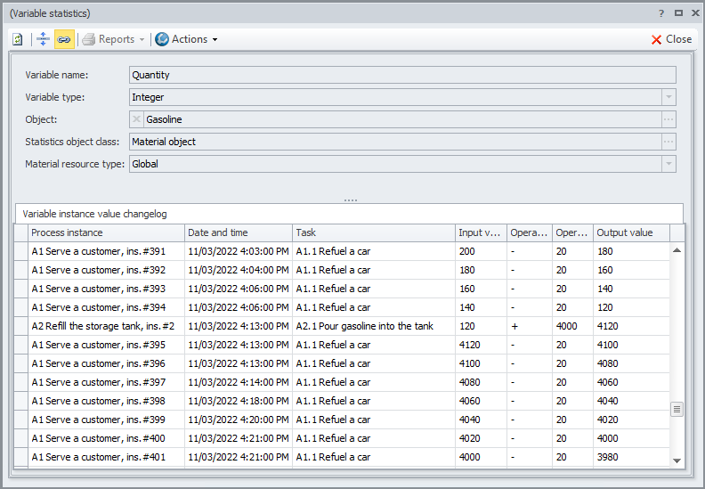The image size is (705, 489).
Task: Click the scroll down arrow of the table
Action: click(677, 460)
